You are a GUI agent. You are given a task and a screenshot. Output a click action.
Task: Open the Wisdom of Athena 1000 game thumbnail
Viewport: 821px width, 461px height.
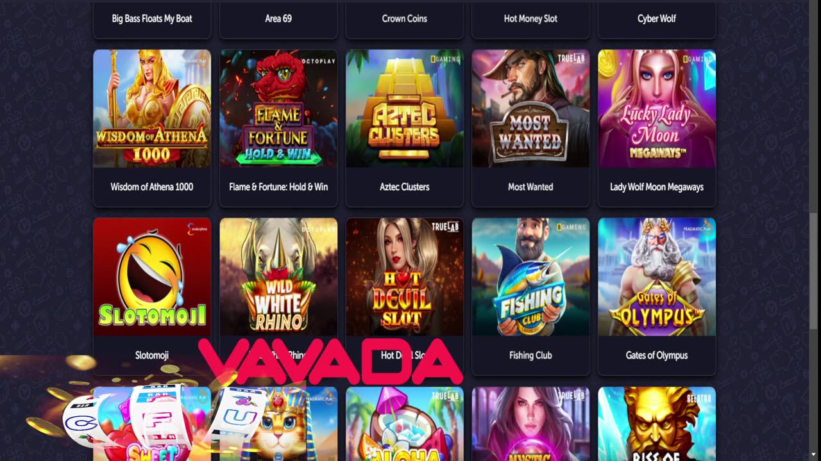pos(152,109)
